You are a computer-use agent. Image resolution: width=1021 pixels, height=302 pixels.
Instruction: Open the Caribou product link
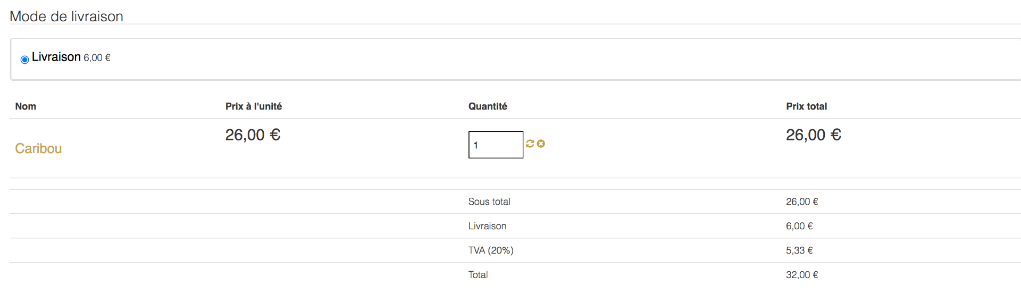38,148
